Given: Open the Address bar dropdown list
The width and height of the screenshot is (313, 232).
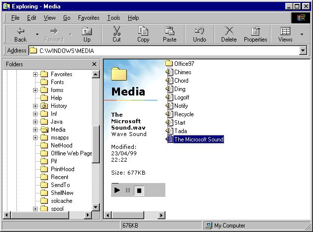Looking at the screenshot, I should [303, 50].
